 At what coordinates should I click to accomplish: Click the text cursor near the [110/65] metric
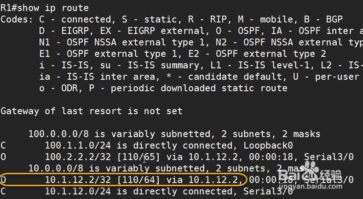tap(144, 159)
